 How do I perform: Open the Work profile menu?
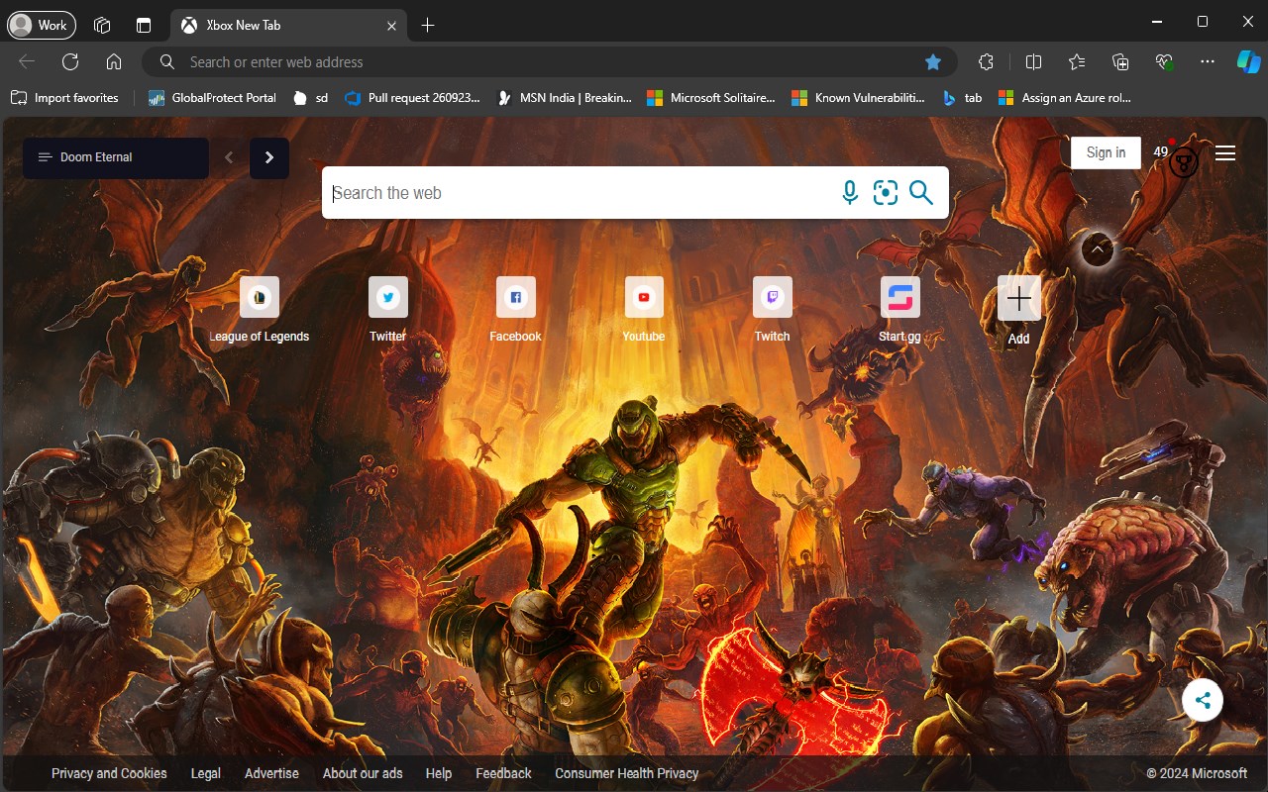click(41, 25)
